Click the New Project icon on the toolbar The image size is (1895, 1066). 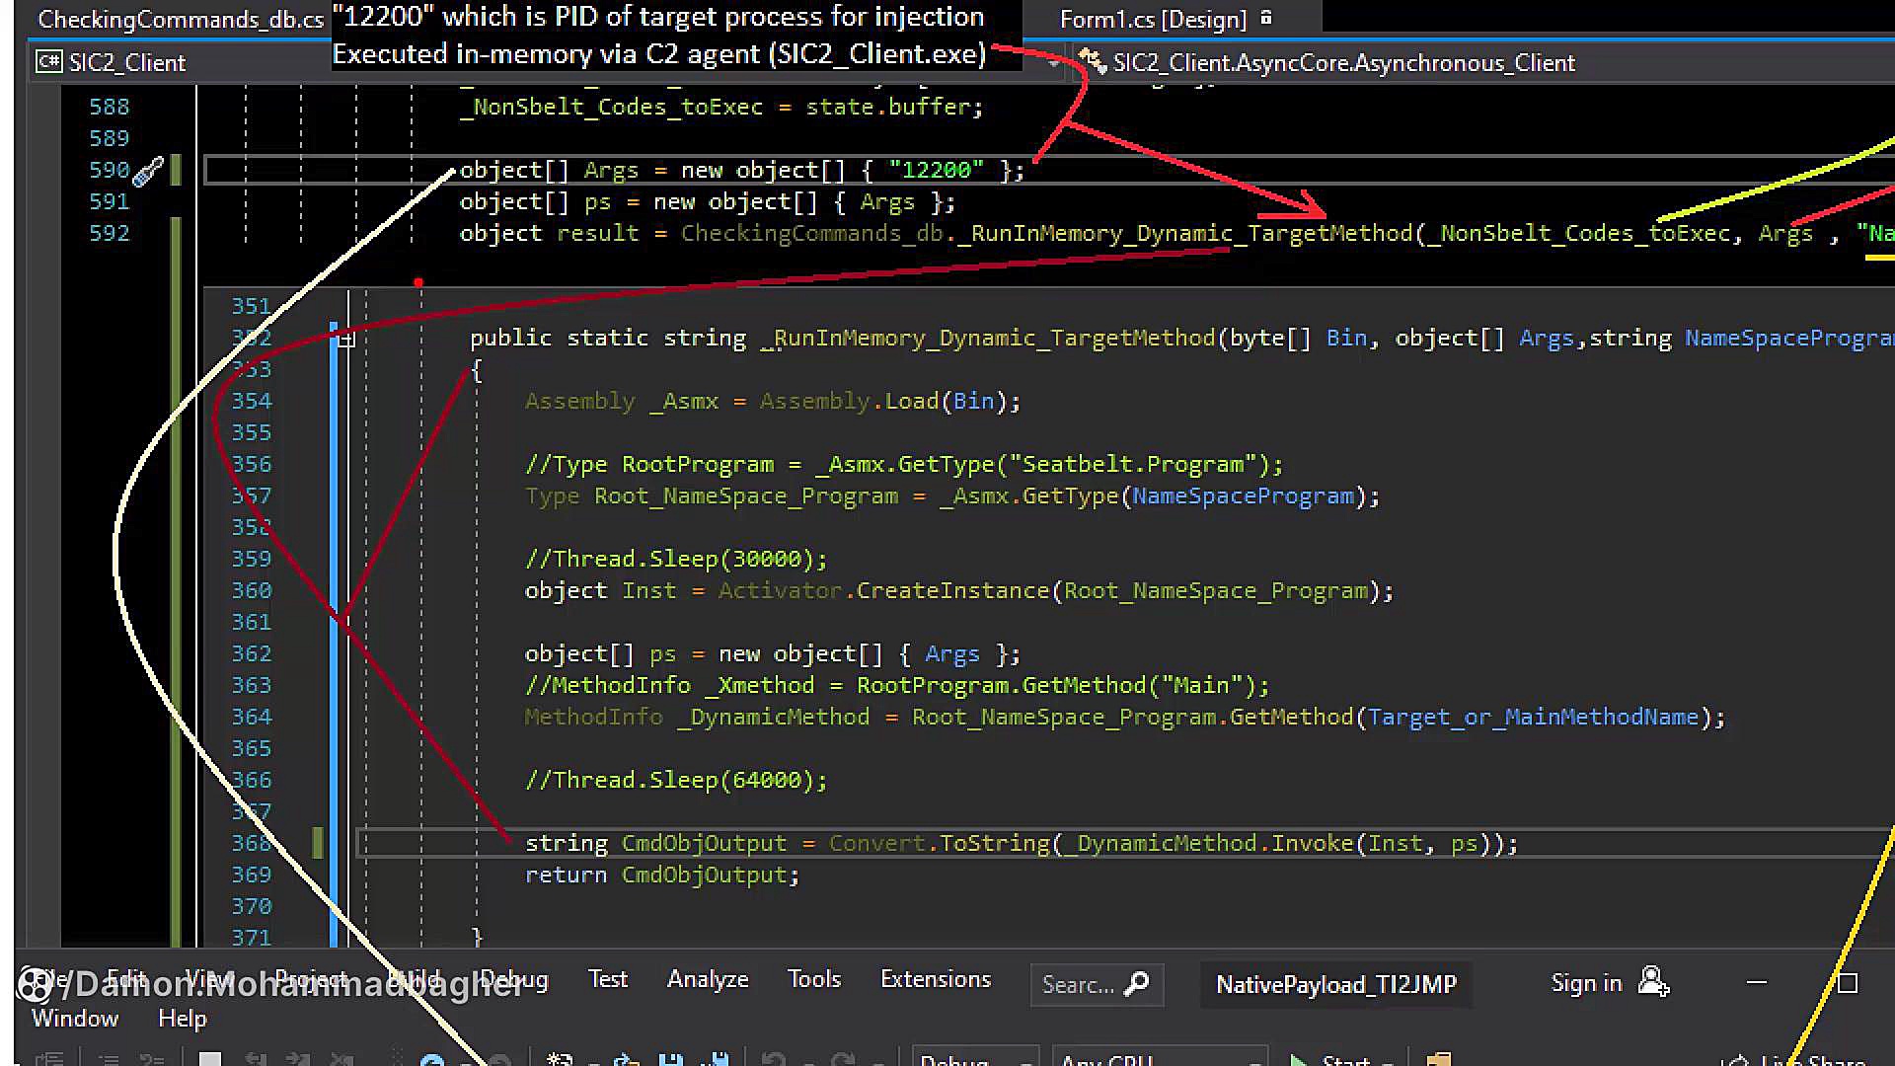tap(559, 1058)
